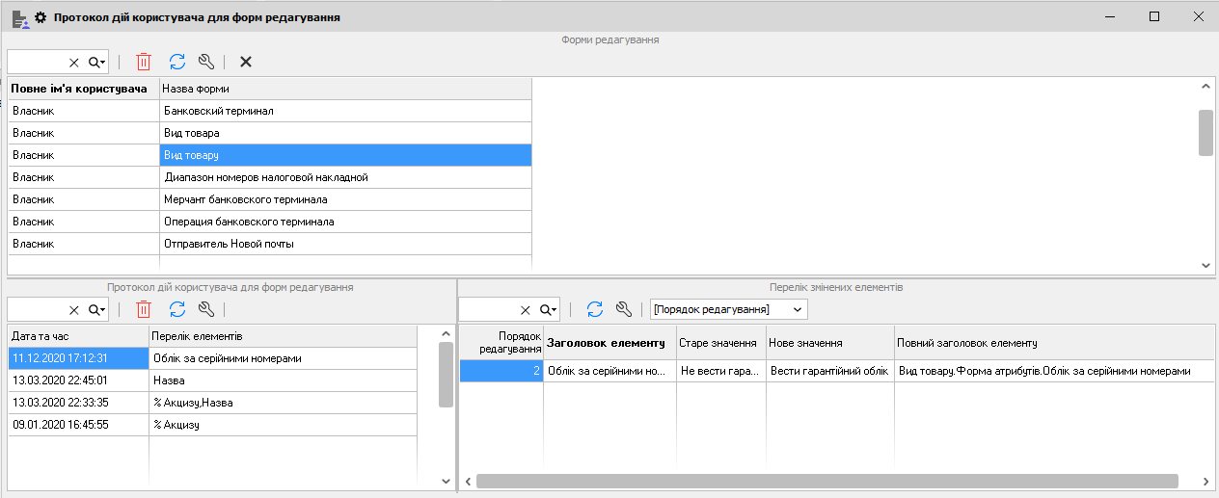The width and height of the screenshot is (1219, 498).
Task: Select the 'Банковский терминал' form row
Action: tap(345, 111)
